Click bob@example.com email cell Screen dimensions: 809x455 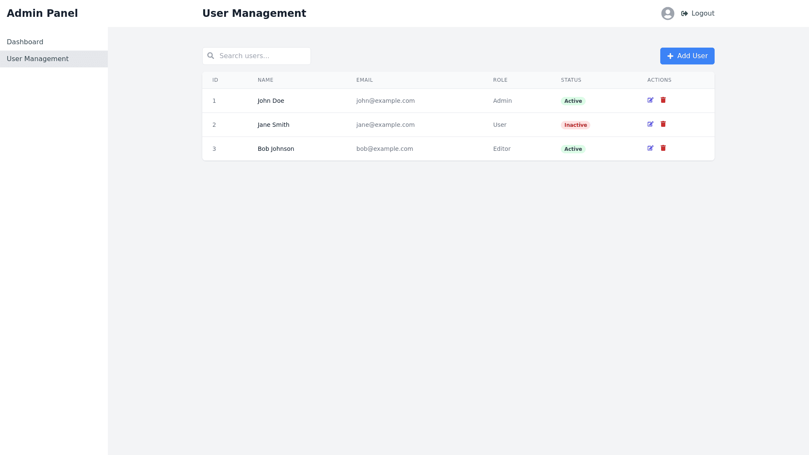pos(384,149)
